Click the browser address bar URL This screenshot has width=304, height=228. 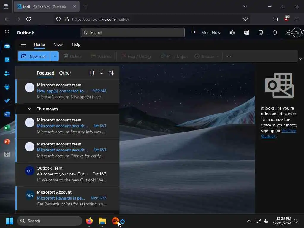coord(101,19)
